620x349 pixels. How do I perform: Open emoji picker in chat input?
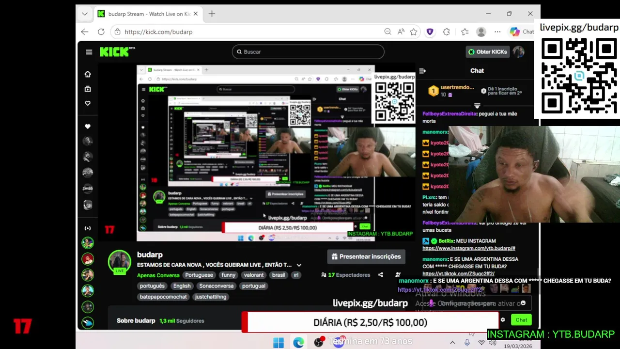click(x=523, y=303)
